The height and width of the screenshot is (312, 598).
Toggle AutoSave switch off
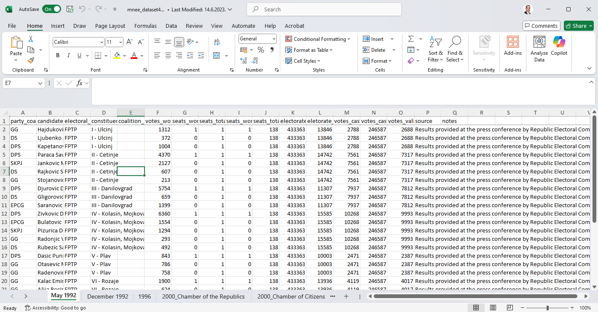[x=51, y=9]
